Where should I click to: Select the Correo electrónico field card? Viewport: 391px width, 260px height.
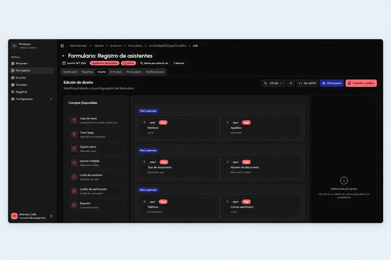click(262, 206)
